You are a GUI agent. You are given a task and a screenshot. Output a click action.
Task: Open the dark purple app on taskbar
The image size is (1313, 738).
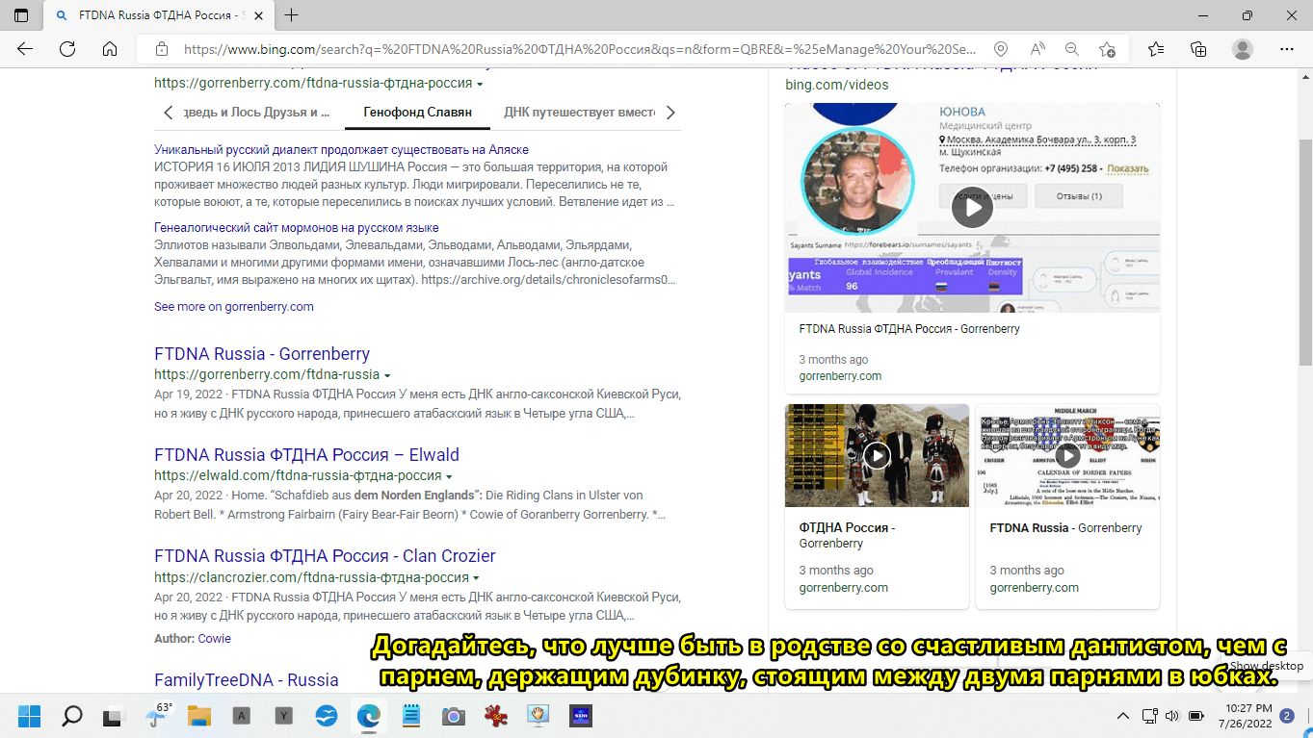pos(580,716)
